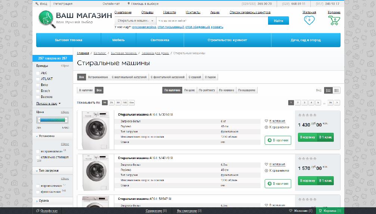Open Список сервисных центров link
This screenshot has width=376, height=214.
pos(250,12)
